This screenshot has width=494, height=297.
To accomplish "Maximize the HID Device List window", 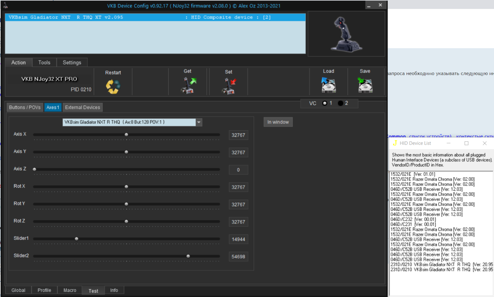I will pos(467,143).
